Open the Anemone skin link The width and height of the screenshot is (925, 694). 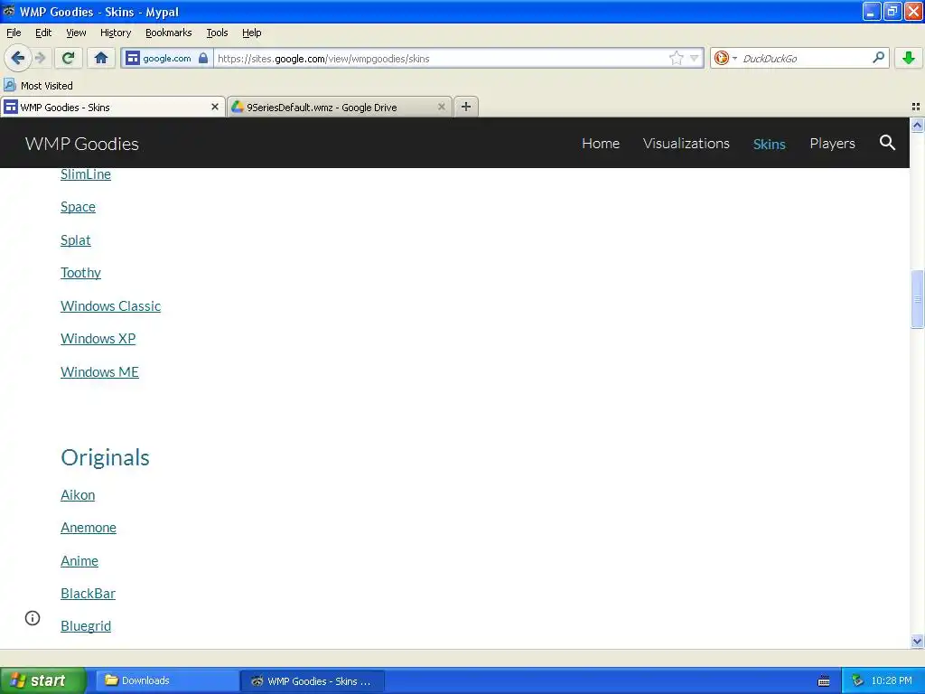click(89, 527)
